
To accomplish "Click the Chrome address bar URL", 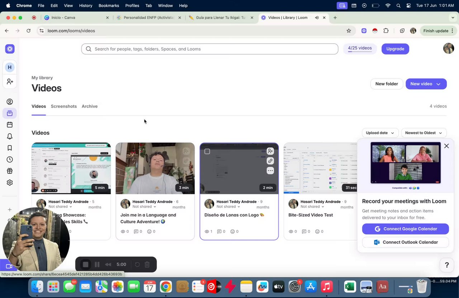I will click(x=71, y=31).
